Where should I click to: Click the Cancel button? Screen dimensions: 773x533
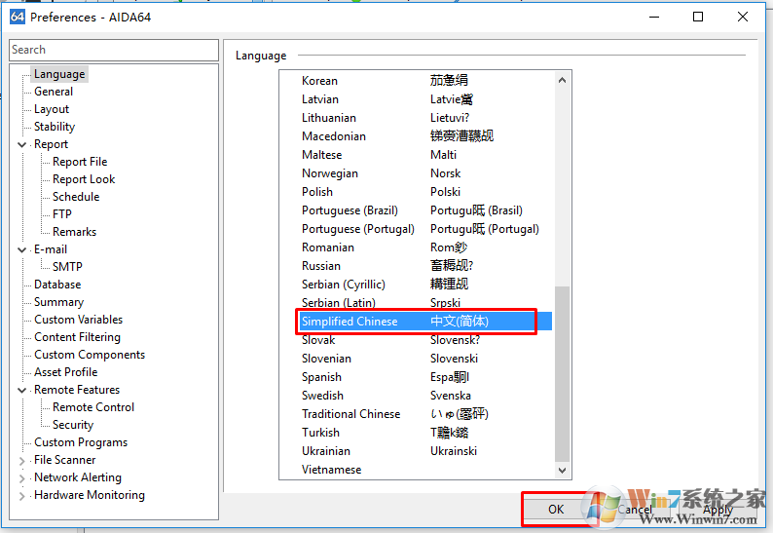(x=635, y=510)
